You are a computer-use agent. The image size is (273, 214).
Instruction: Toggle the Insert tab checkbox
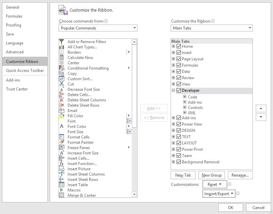pyautogui.click(x=179, y=53)
